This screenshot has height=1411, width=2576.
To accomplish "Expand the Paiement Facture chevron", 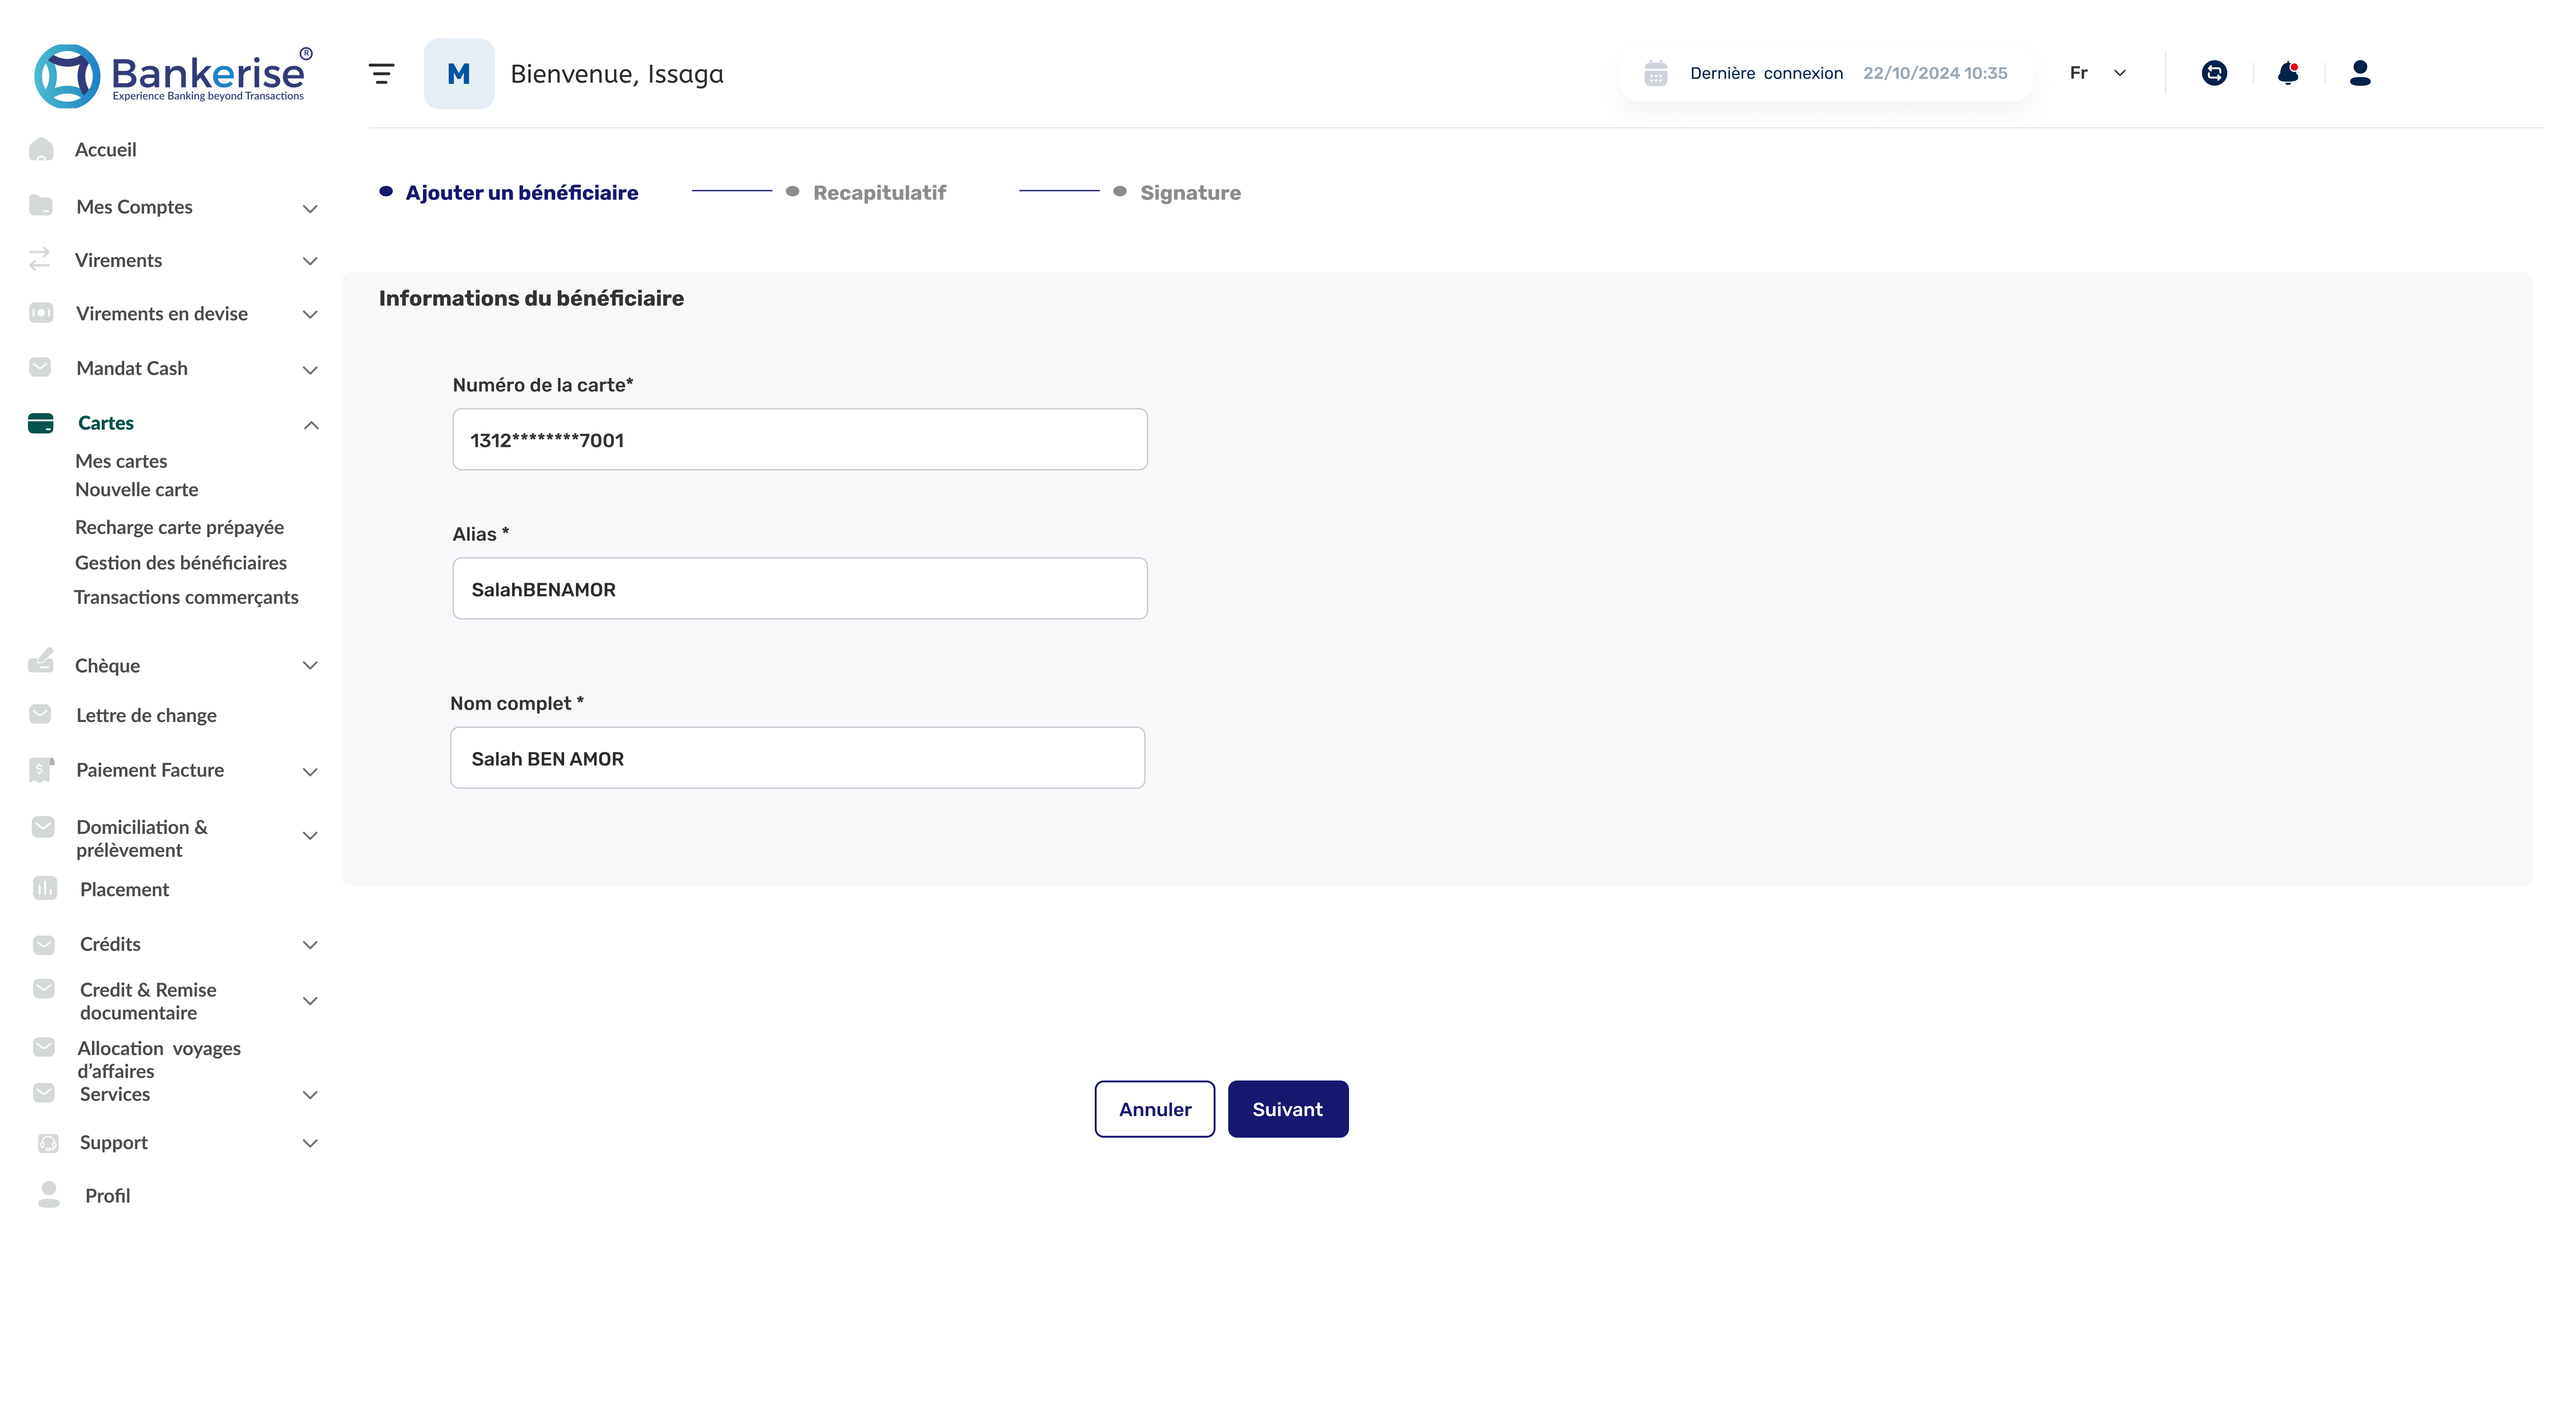I will pos(310,772).
